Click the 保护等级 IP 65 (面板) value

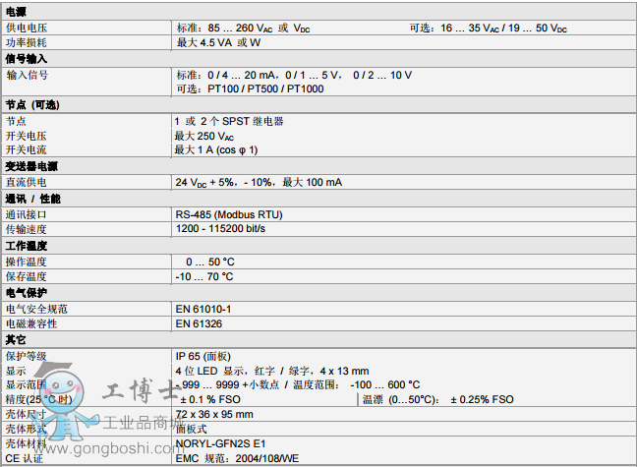click(x=203, y=356)
